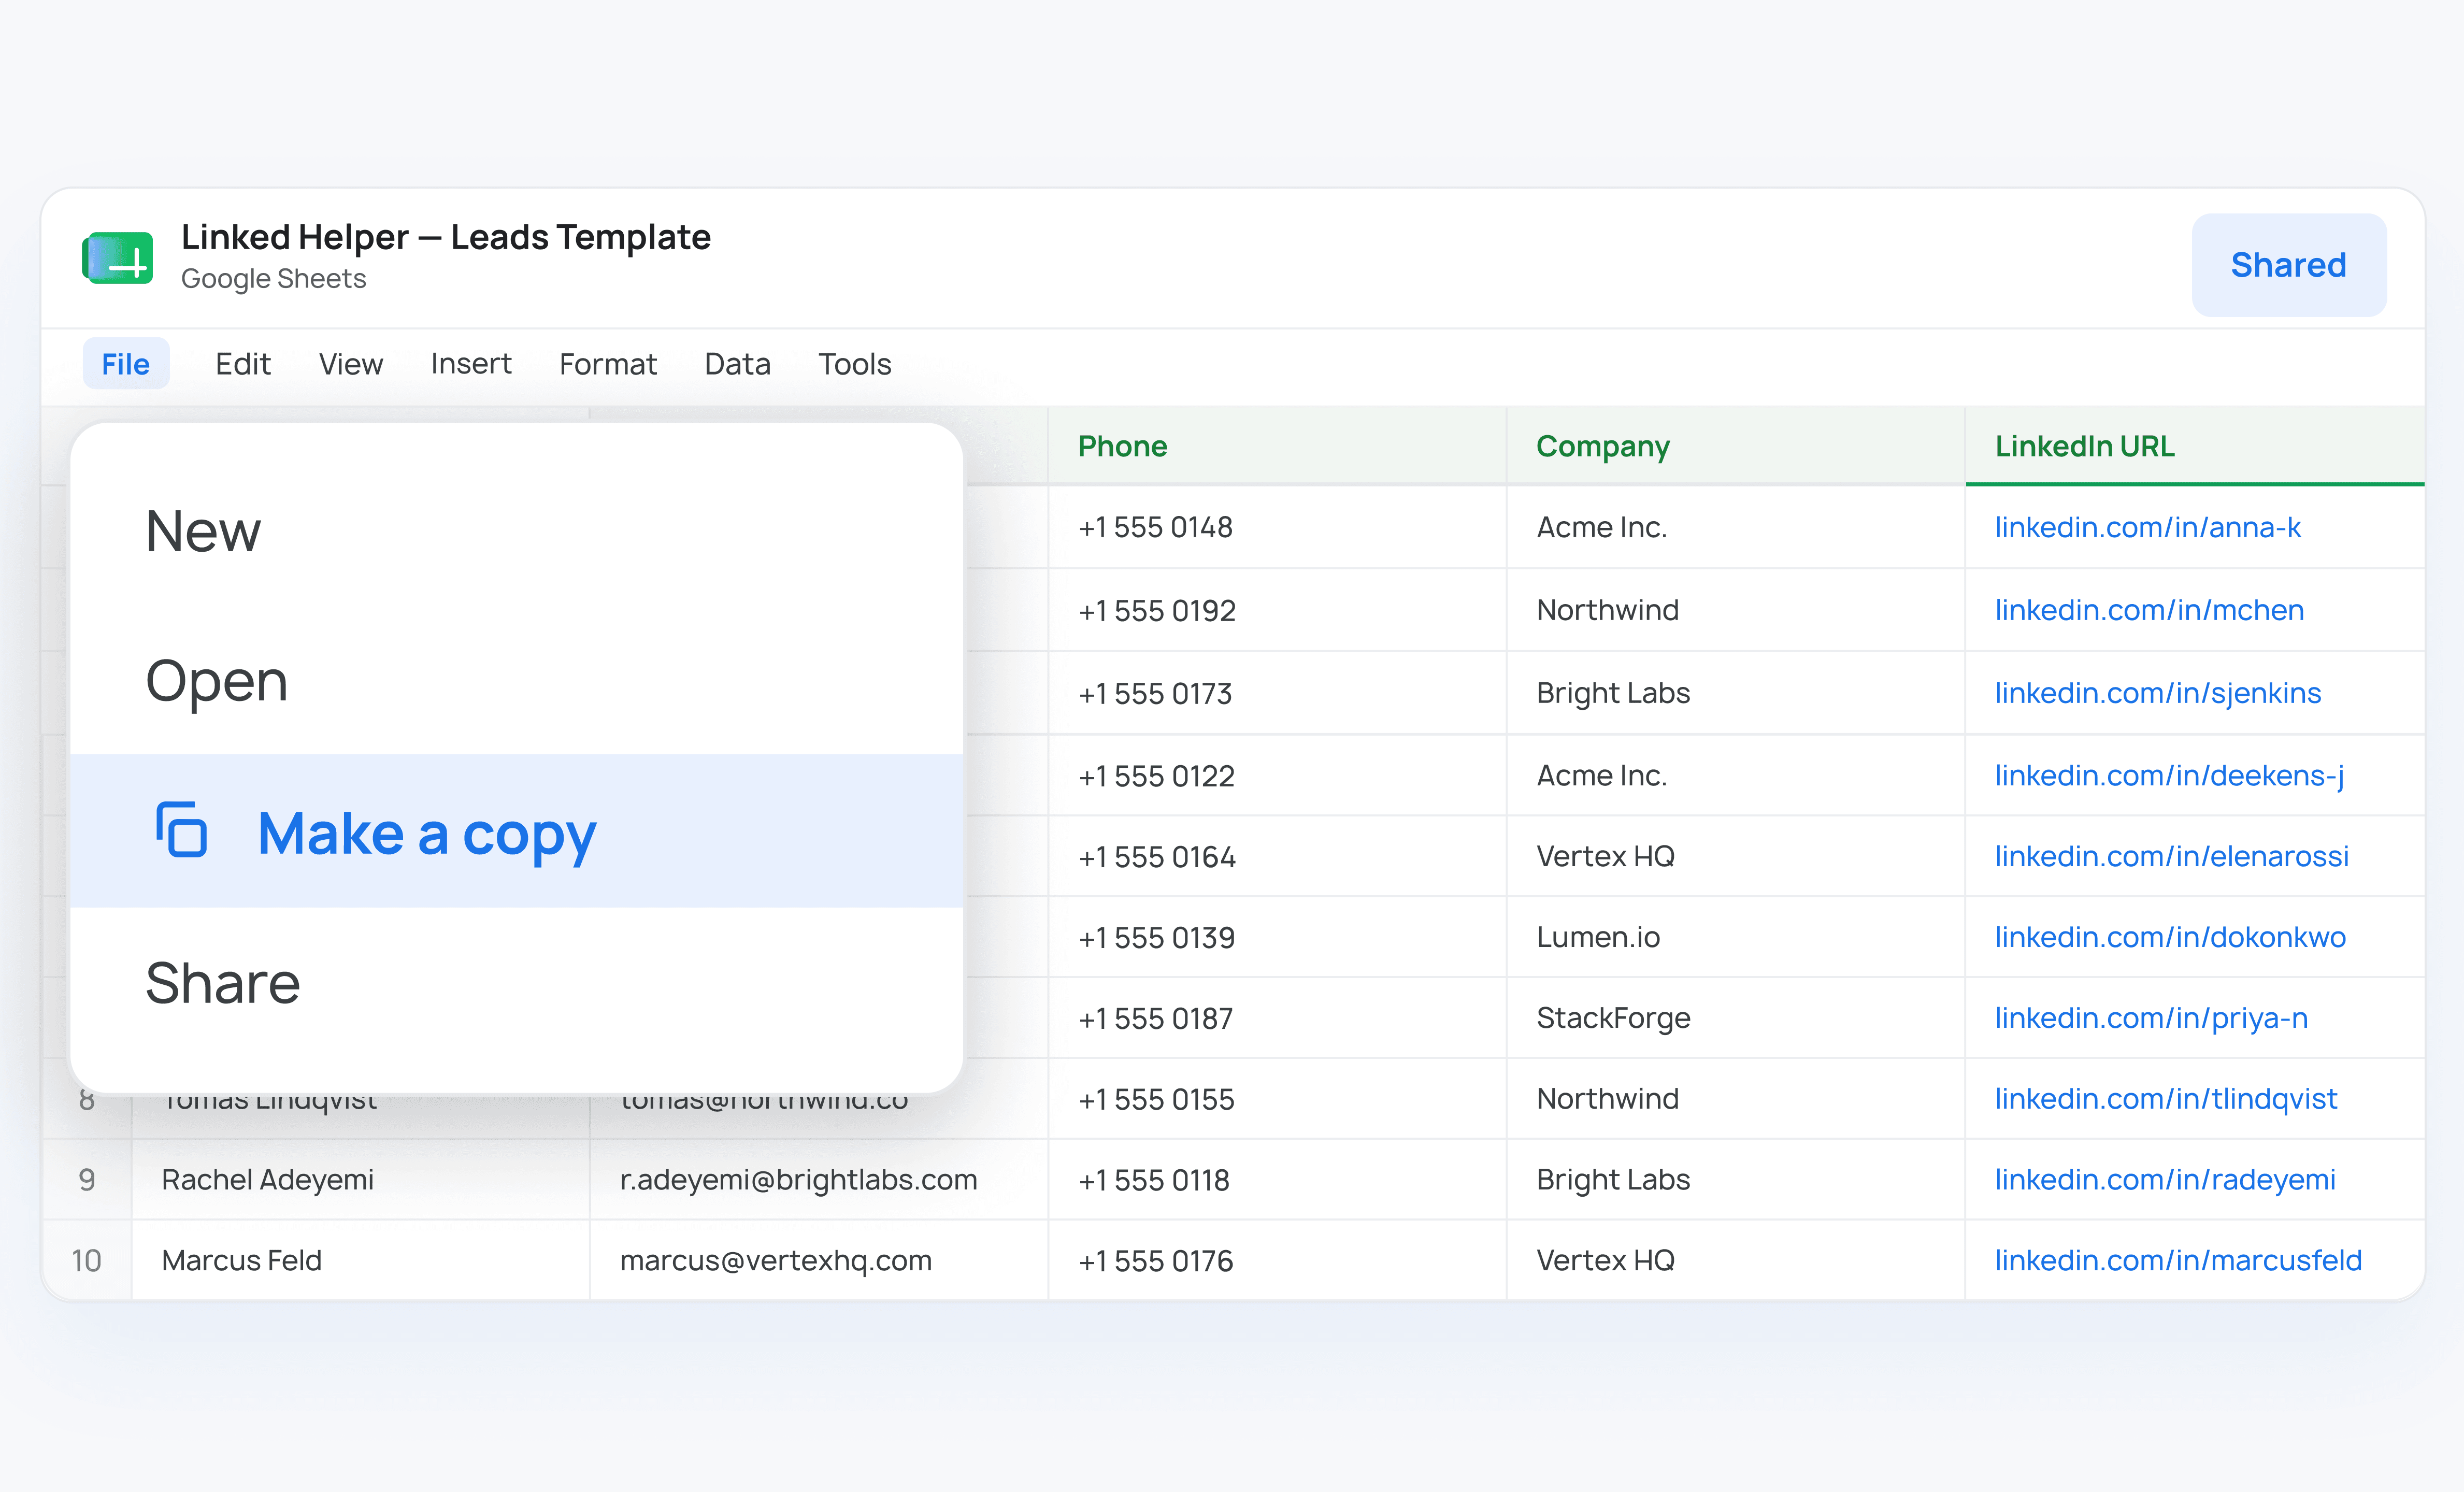2464x1492 pixels.
Task: Select the Vertex HQ cell next to +1 555 0176
Action: coord(1736,1261)
